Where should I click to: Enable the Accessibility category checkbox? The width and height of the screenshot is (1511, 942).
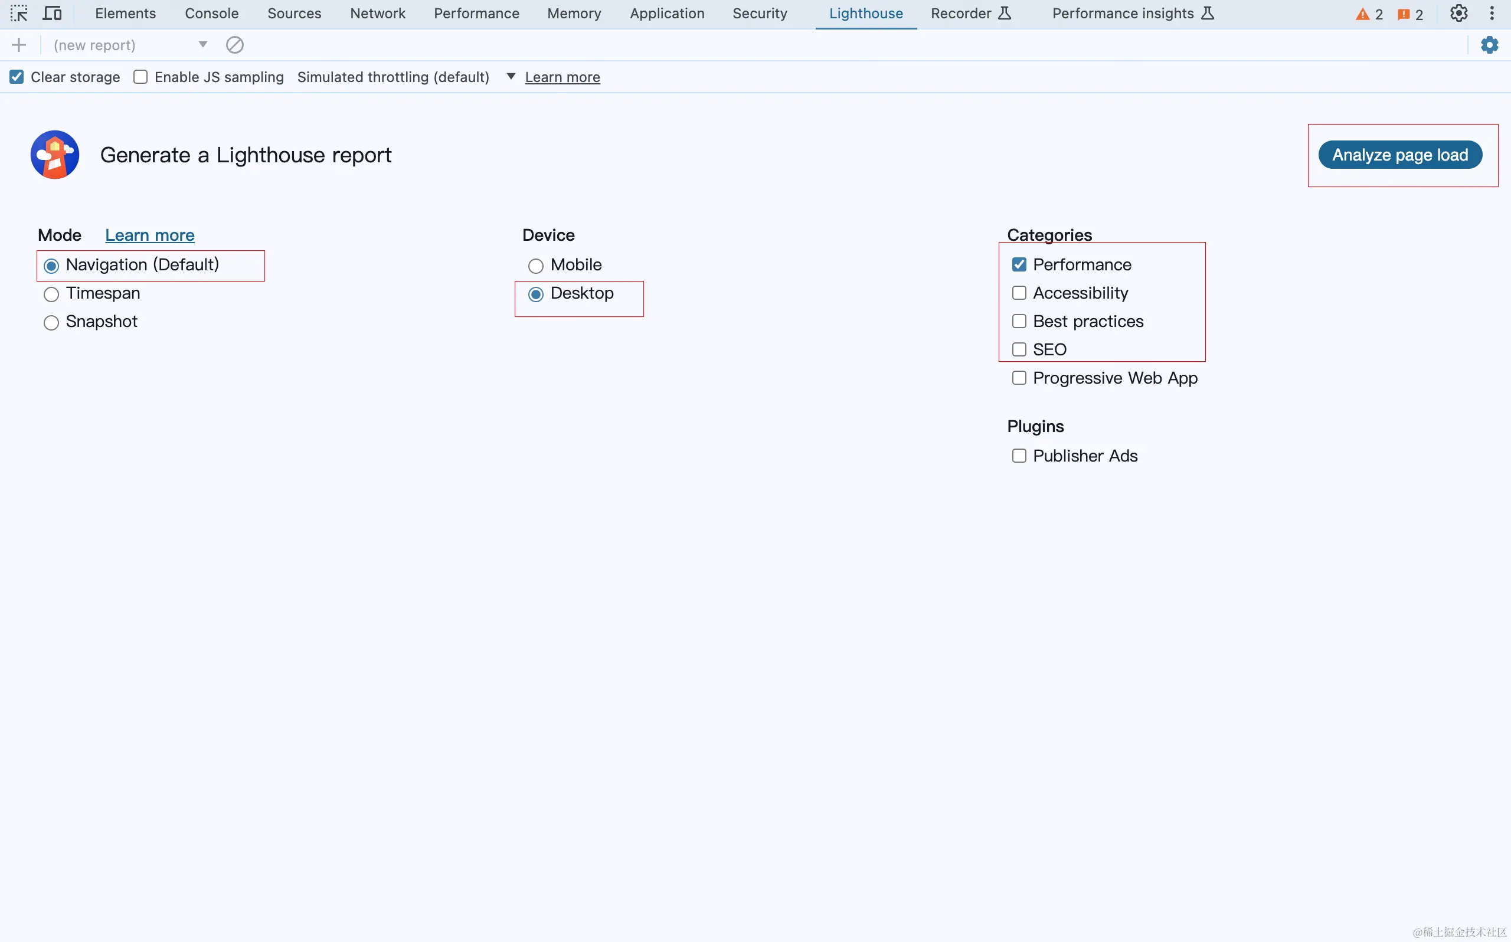[x=1019, y=293]
